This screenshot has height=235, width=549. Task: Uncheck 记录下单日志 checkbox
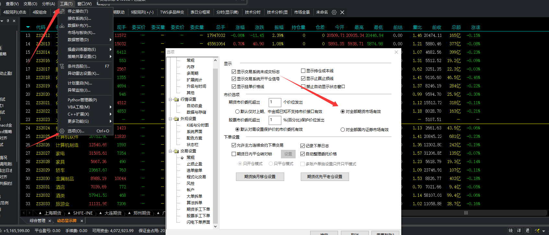pos(302,146)
